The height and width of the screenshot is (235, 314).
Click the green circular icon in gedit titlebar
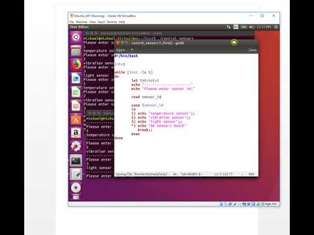click(234, 42)
